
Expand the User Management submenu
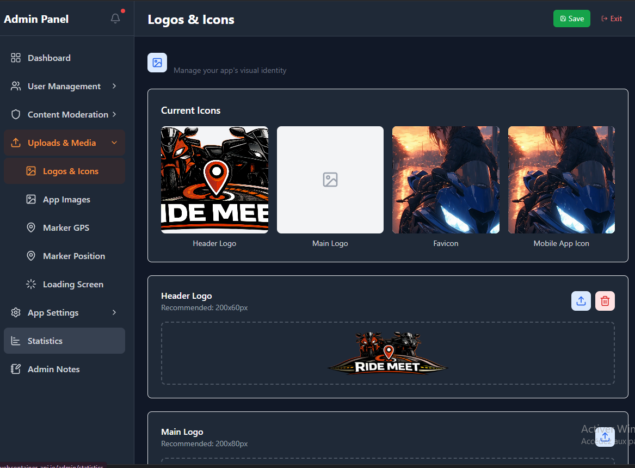(114, 86)
